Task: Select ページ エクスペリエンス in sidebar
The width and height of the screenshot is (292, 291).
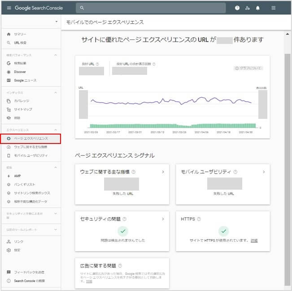Action: click(31, 139)
